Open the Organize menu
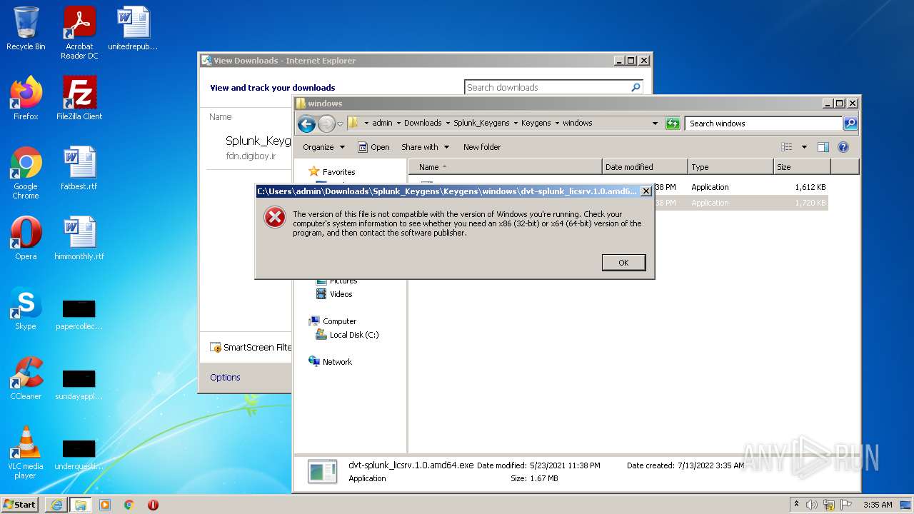914x514 pixels. [323, 147]
